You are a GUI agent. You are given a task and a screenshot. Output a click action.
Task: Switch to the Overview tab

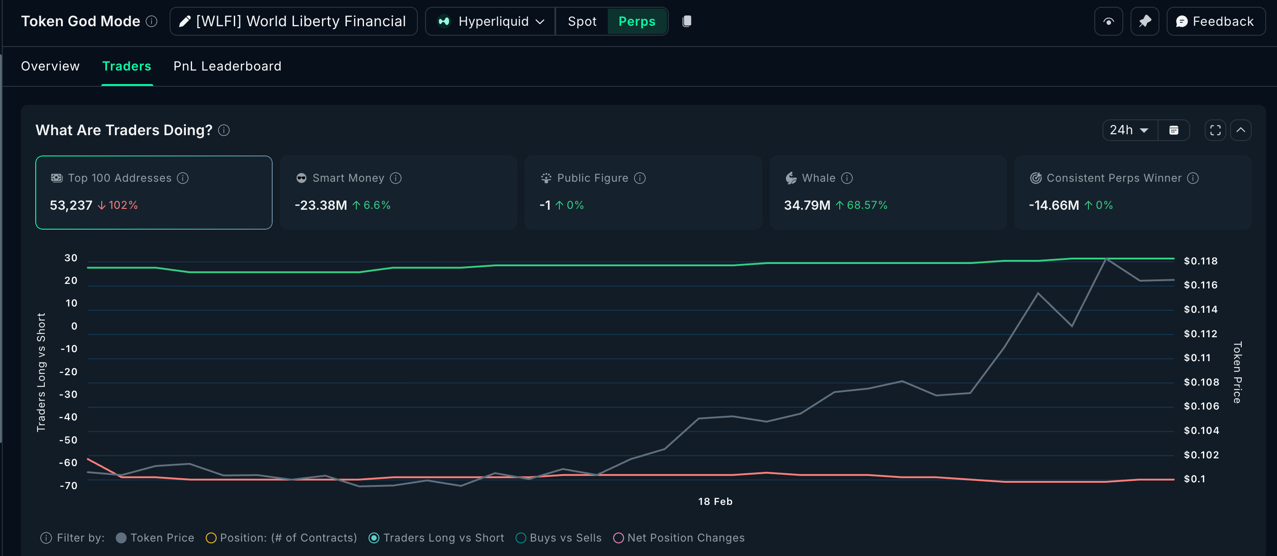point(50,66)
